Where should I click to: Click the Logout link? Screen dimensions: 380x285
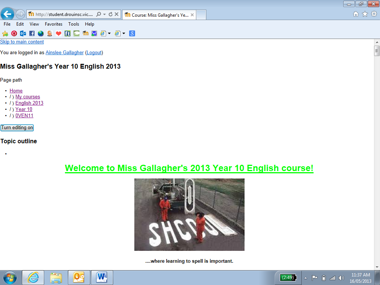click(94, 53)
